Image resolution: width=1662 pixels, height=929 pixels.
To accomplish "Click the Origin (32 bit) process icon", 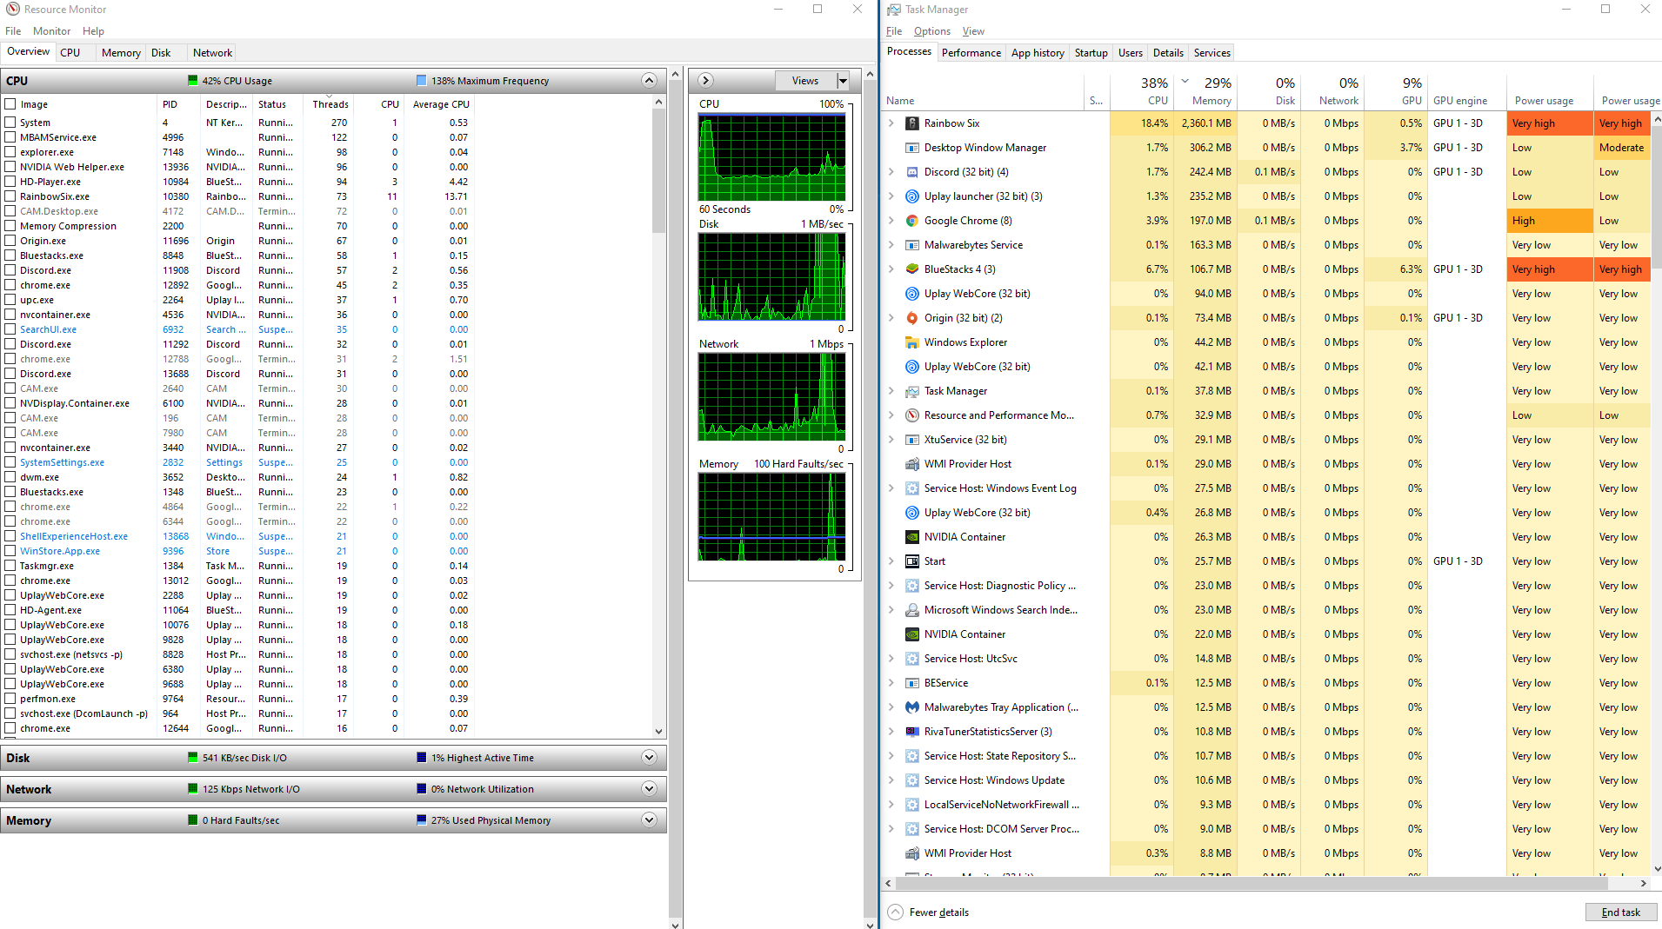I will click(911, 318).
